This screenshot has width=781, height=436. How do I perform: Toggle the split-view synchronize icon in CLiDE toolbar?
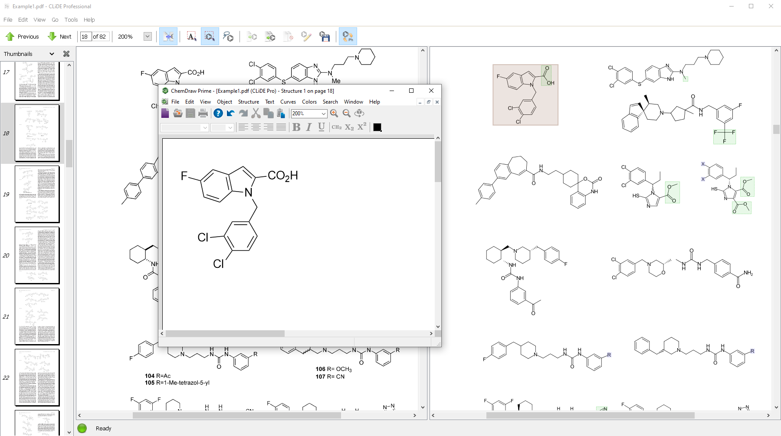coord(168,36)
